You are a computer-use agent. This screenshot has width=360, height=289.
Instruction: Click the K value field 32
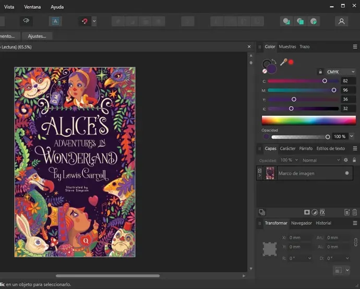click(349, 109)
